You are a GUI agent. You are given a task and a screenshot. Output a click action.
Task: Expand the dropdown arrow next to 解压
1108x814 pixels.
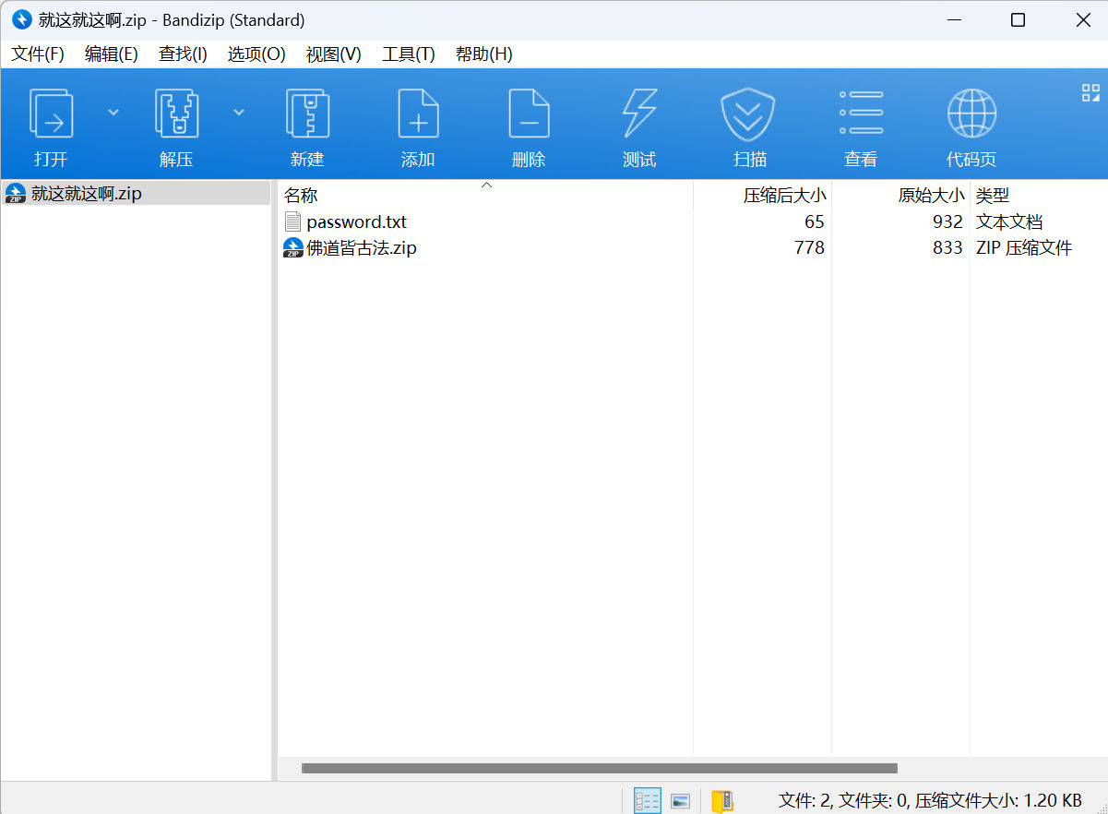click(239, 112)
